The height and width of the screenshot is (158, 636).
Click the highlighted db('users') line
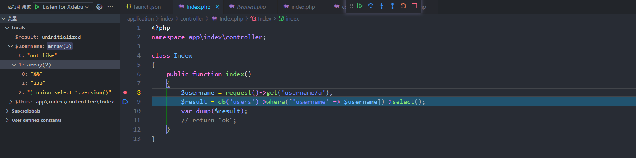point(303,102)
